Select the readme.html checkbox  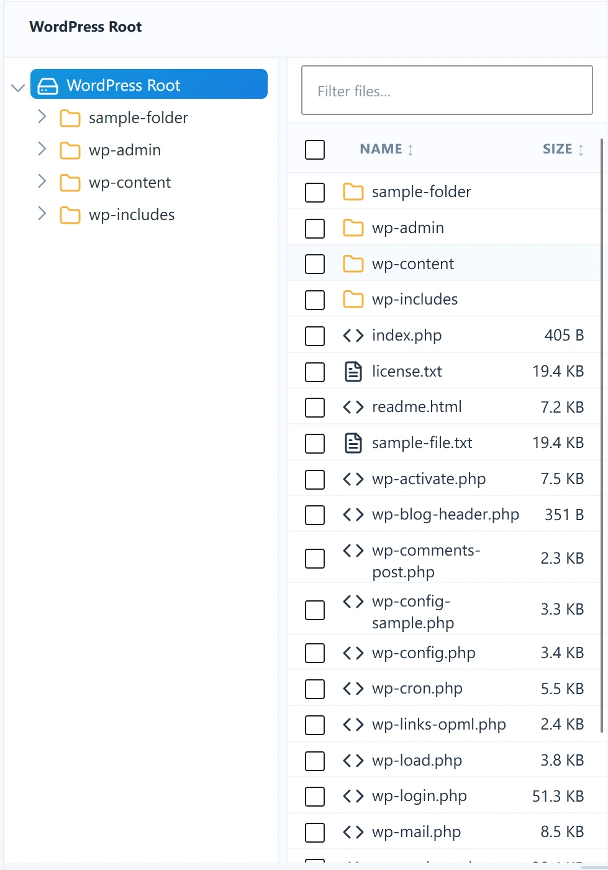315,408
